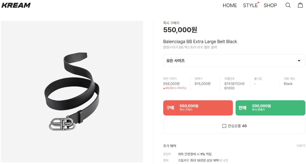Click the Balenciaga belt product image

[x=72, y=92]
